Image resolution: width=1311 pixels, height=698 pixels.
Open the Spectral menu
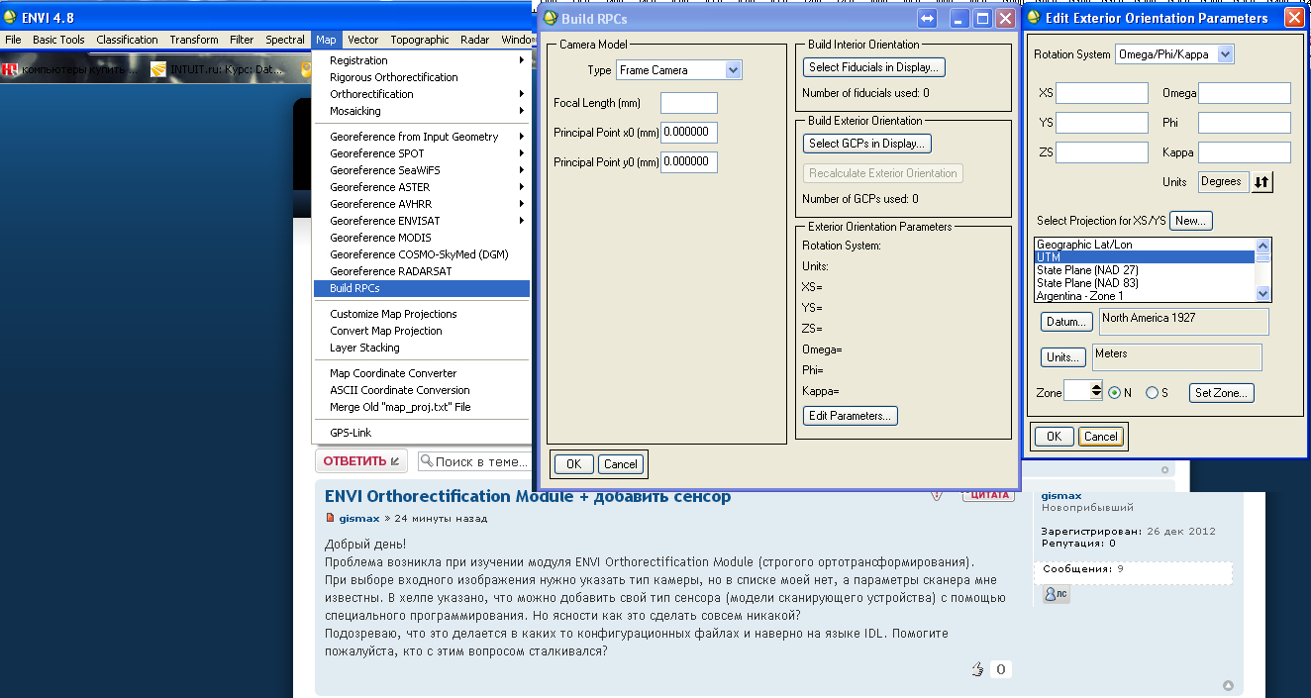pos(285,40)
